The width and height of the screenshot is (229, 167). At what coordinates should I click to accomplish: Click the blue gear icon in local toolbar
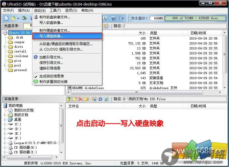pyautogui.click(x=100, y=99)
